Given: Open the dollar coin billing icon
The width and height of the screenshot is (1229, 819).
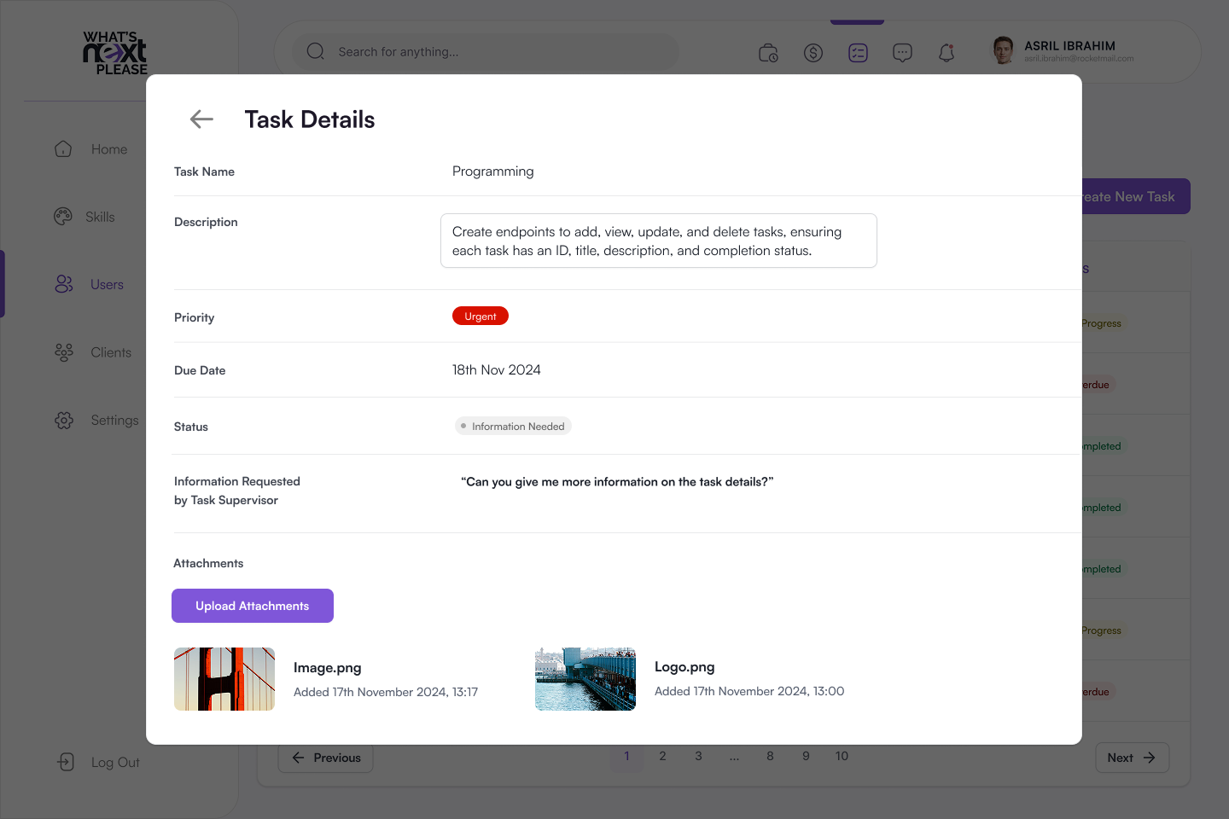Looking at the screenshot, I should (x=813, y=53).
